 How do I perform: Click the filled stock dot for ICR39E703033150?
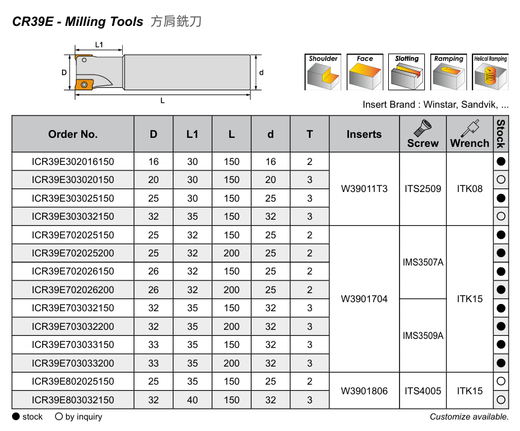point(501,345)
